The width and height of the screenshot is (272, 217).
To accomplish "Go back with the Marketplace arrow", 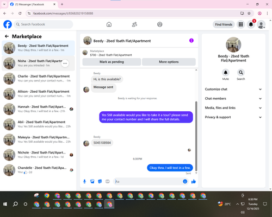I will (x=7, y=36).
